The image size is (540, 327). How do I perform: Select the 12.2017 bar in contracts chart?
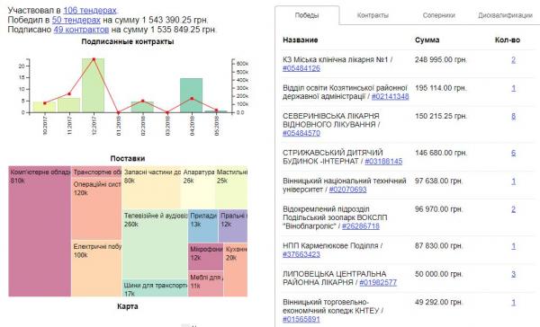coord(93,85)
